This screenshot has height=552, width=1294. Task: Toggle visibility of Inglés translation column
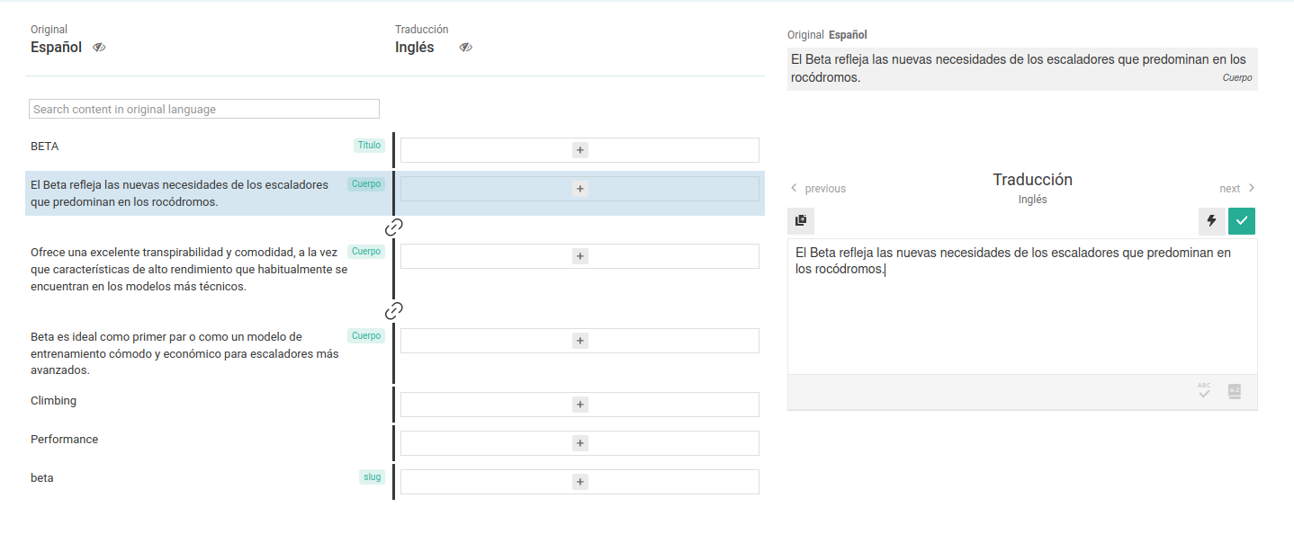click(465, 48)
